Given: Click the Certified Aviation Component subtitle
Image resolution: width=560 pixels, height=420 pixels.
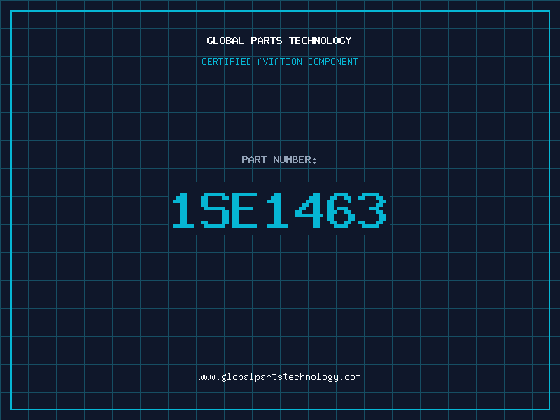Looking at the screenshot, I should click(x=279, y=62).
